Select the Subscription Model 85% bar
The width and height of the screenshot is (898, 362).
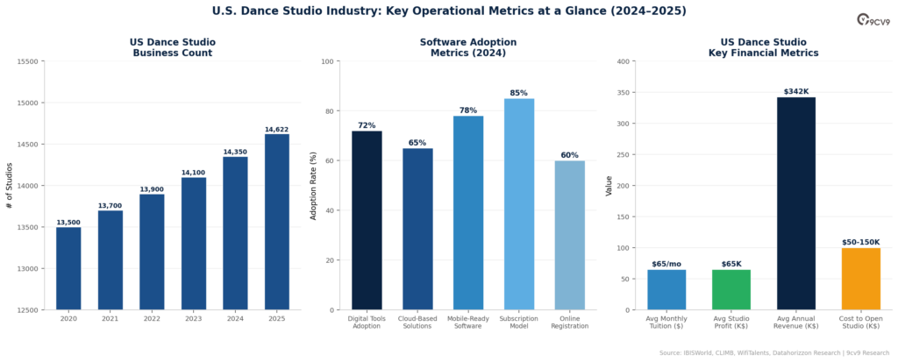(519, 204)
